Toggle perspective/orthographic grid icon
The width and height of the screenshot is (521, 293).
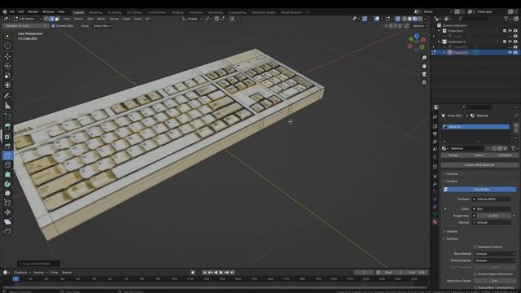tap(424, 82)
